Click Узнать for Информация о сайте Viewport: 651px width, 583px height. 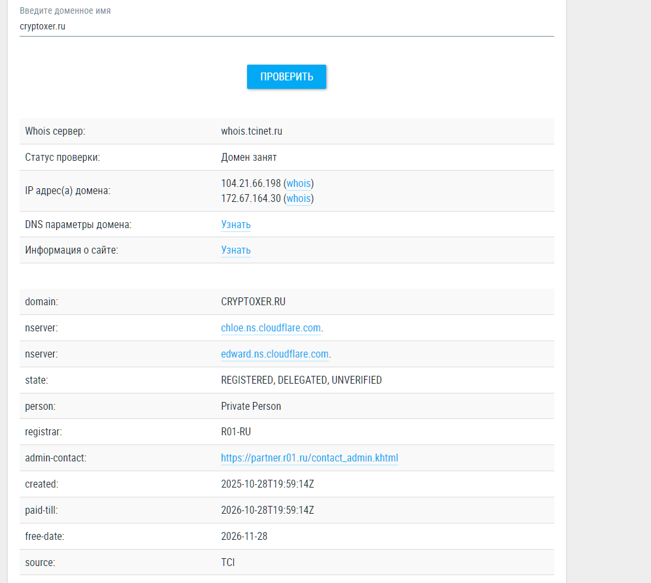[x=236, y=250]
